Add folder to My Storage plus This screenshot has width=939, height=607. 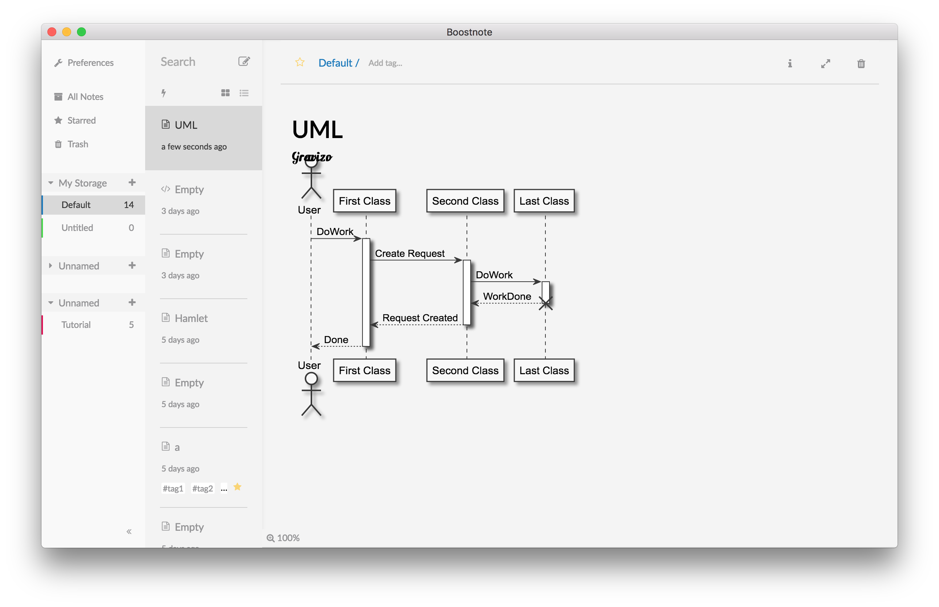(132, 182)
